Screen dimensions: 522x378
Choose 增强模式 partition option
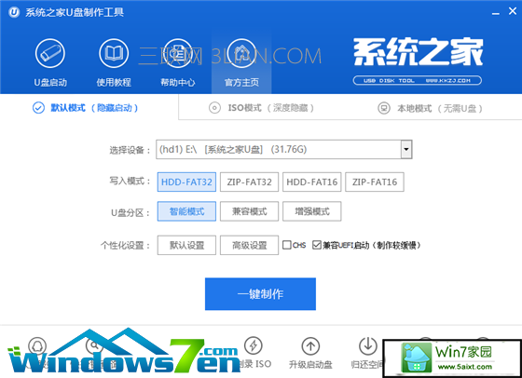312,211
